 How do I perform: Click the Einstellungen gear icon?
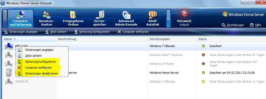point(224,25)
